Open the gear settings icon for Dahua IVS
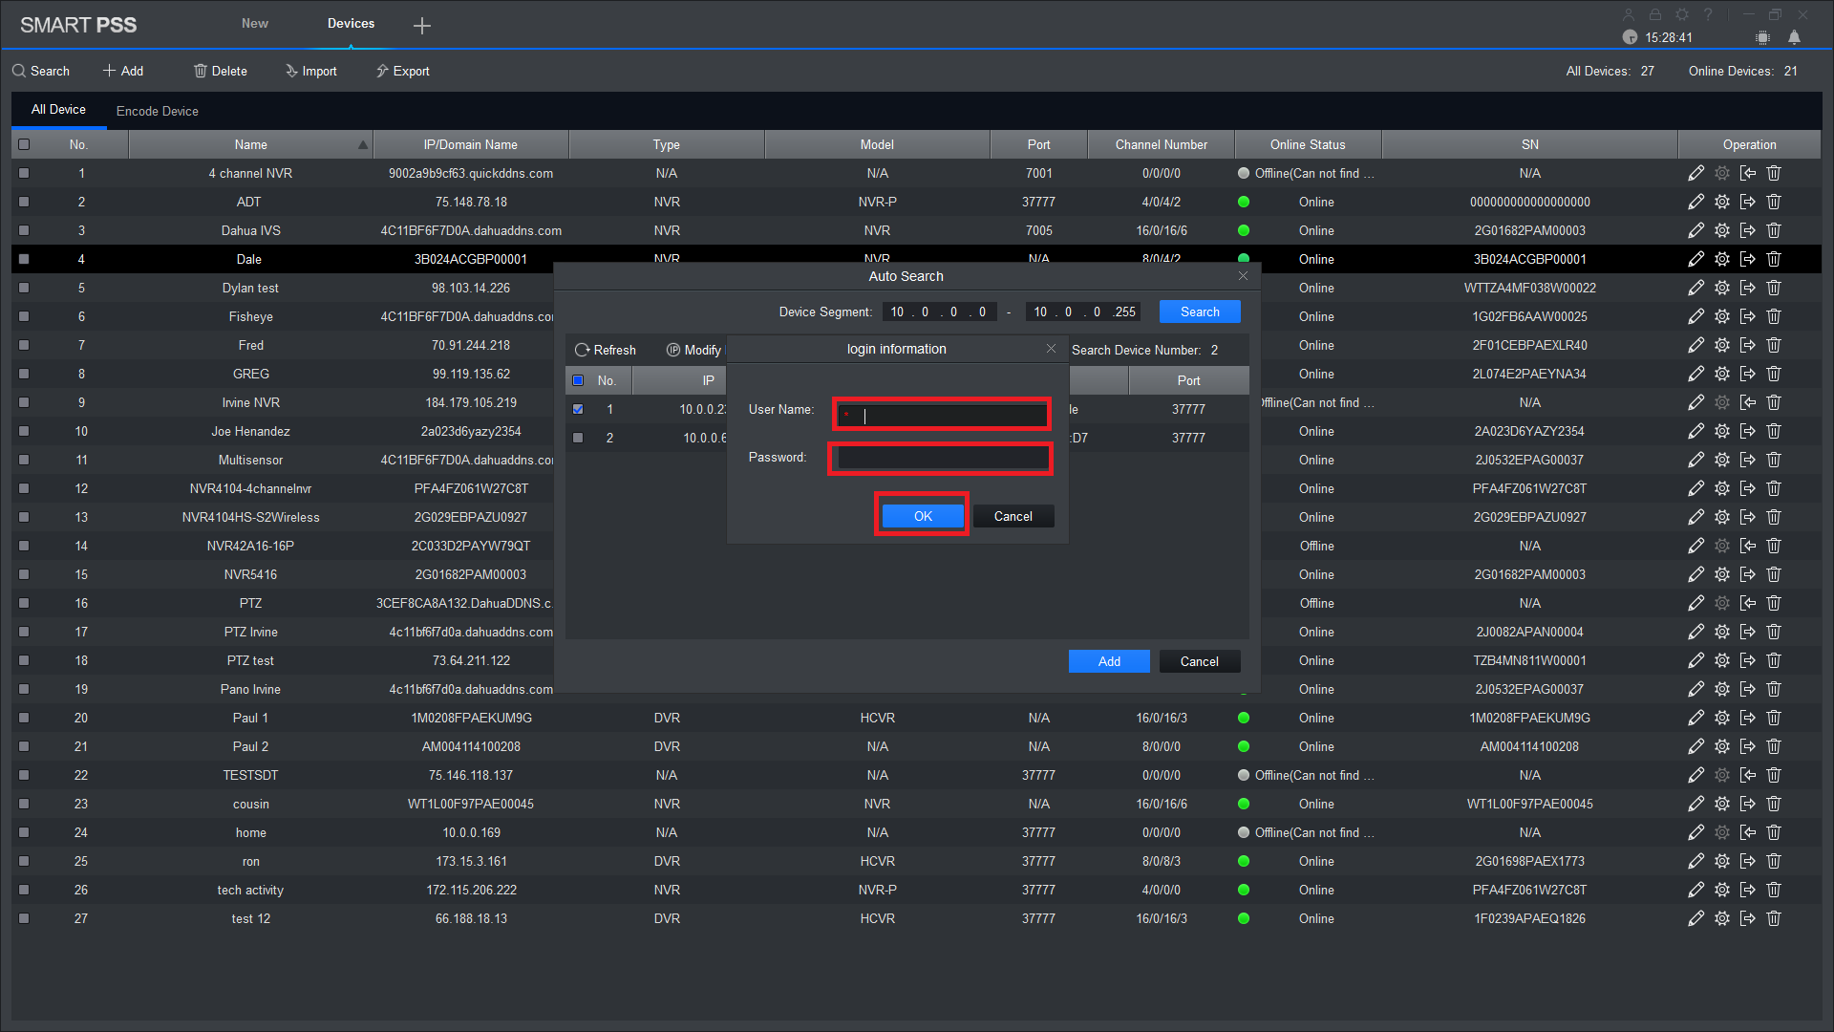The width and height of the screenshot is (1834, 1032). 1722,230
